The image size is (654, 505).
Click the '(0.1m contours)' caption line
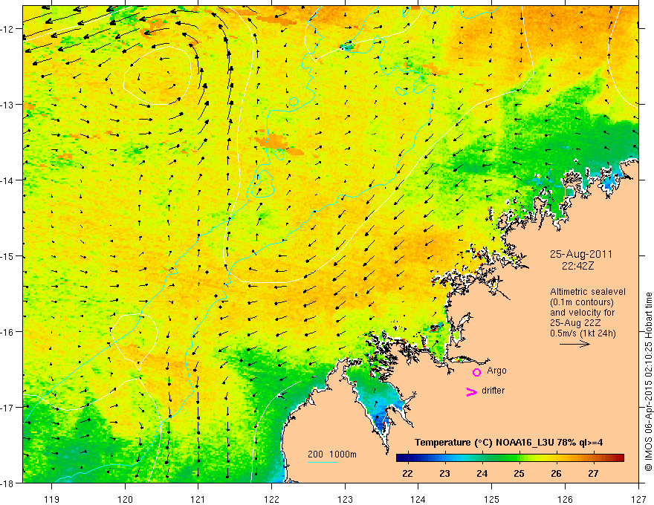[581, 302]
